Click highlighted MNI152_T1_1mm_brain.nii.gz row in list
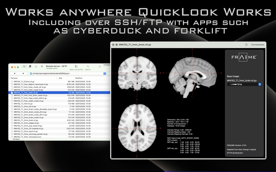The width and height of the screenshot is (276, 172). [x=59, y=93]
